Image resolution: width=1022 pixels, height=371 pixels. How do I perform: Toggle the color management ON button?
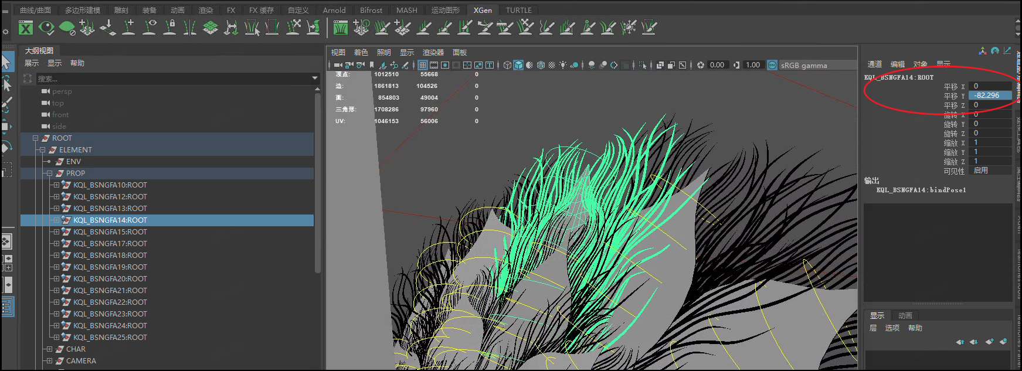click(772, 65)
